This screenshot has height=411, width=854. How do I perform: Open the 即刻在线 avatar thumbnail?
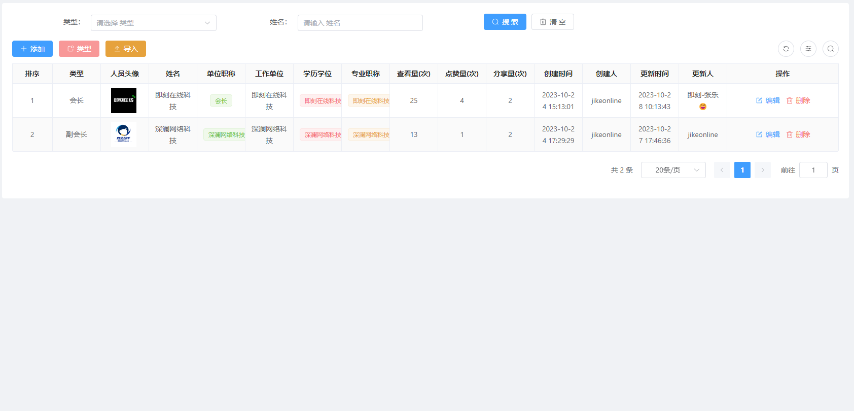124,100
